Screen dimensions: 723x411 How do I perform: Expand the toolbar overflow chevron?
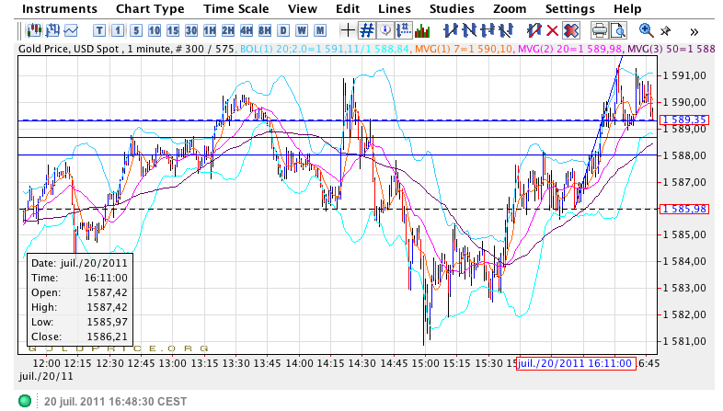tap(691, 30)
